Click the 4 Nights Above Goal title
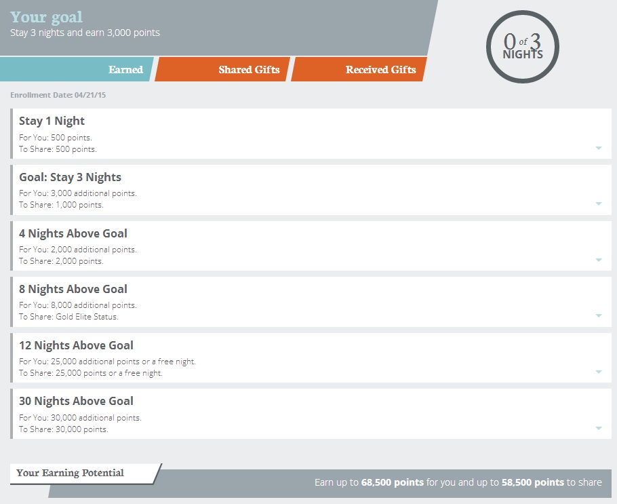 [x=73, y=234]
